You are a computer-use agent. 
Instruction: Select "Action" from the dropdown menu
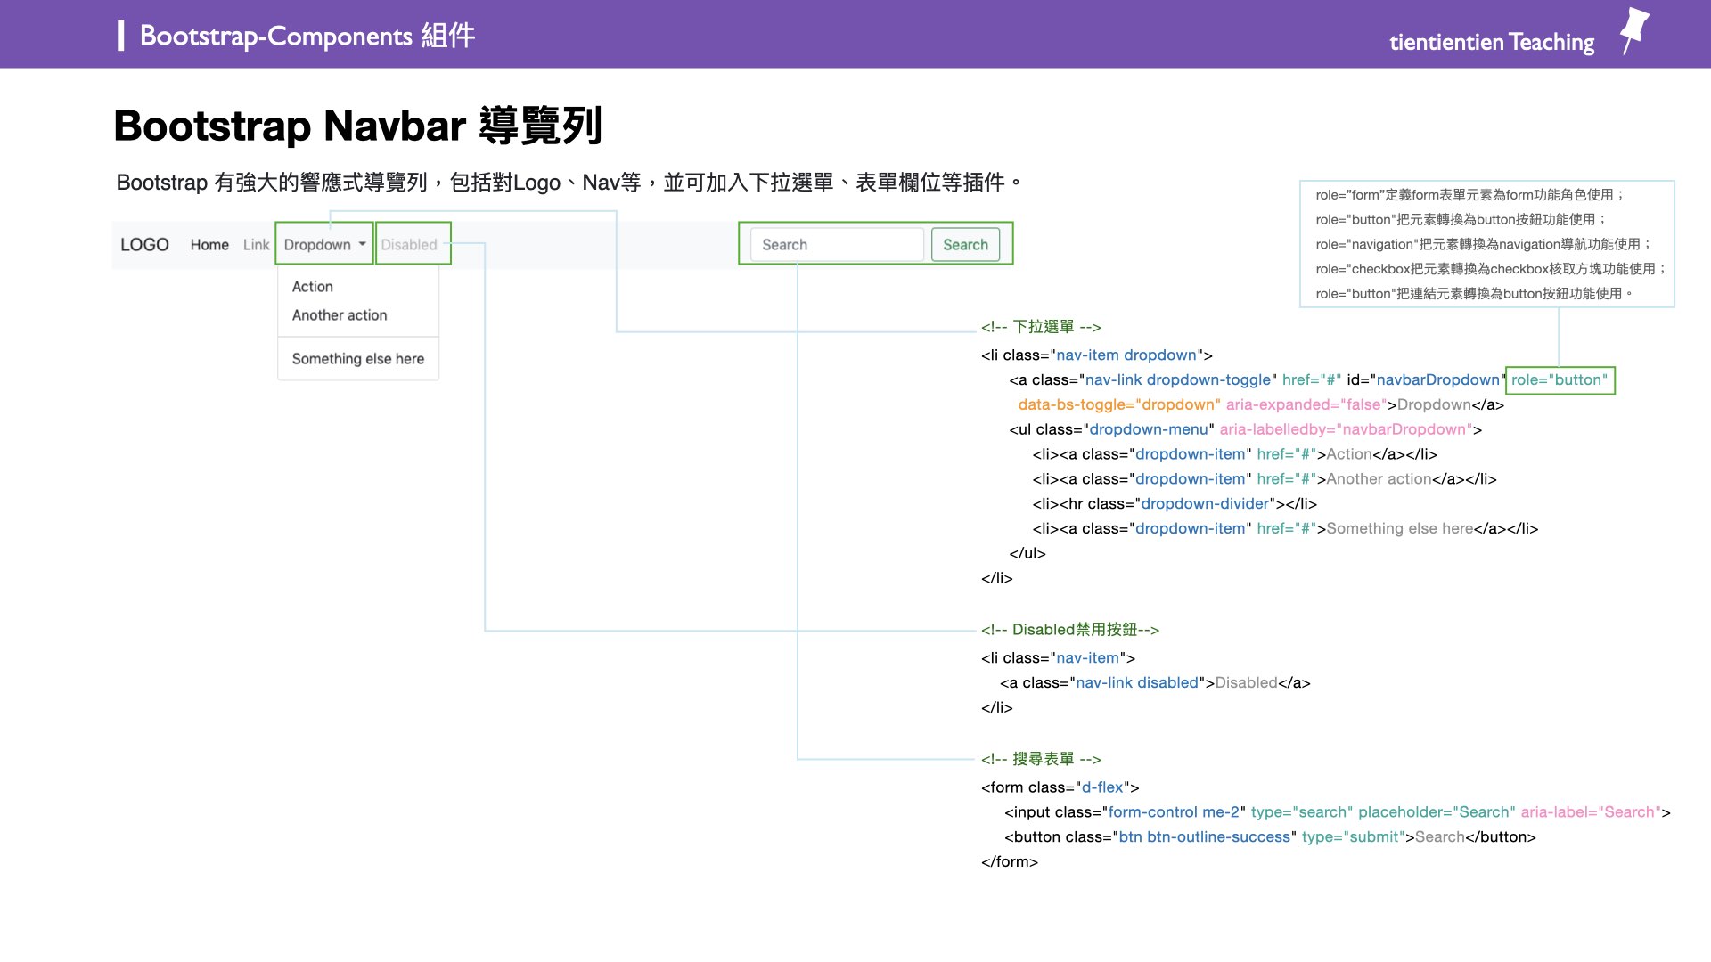click(312, 286)
